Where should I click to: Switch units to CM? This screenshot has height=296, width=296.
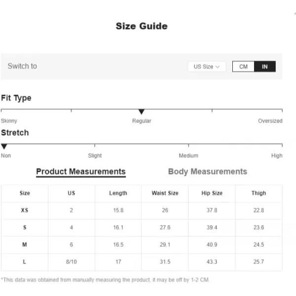[243, 67]
